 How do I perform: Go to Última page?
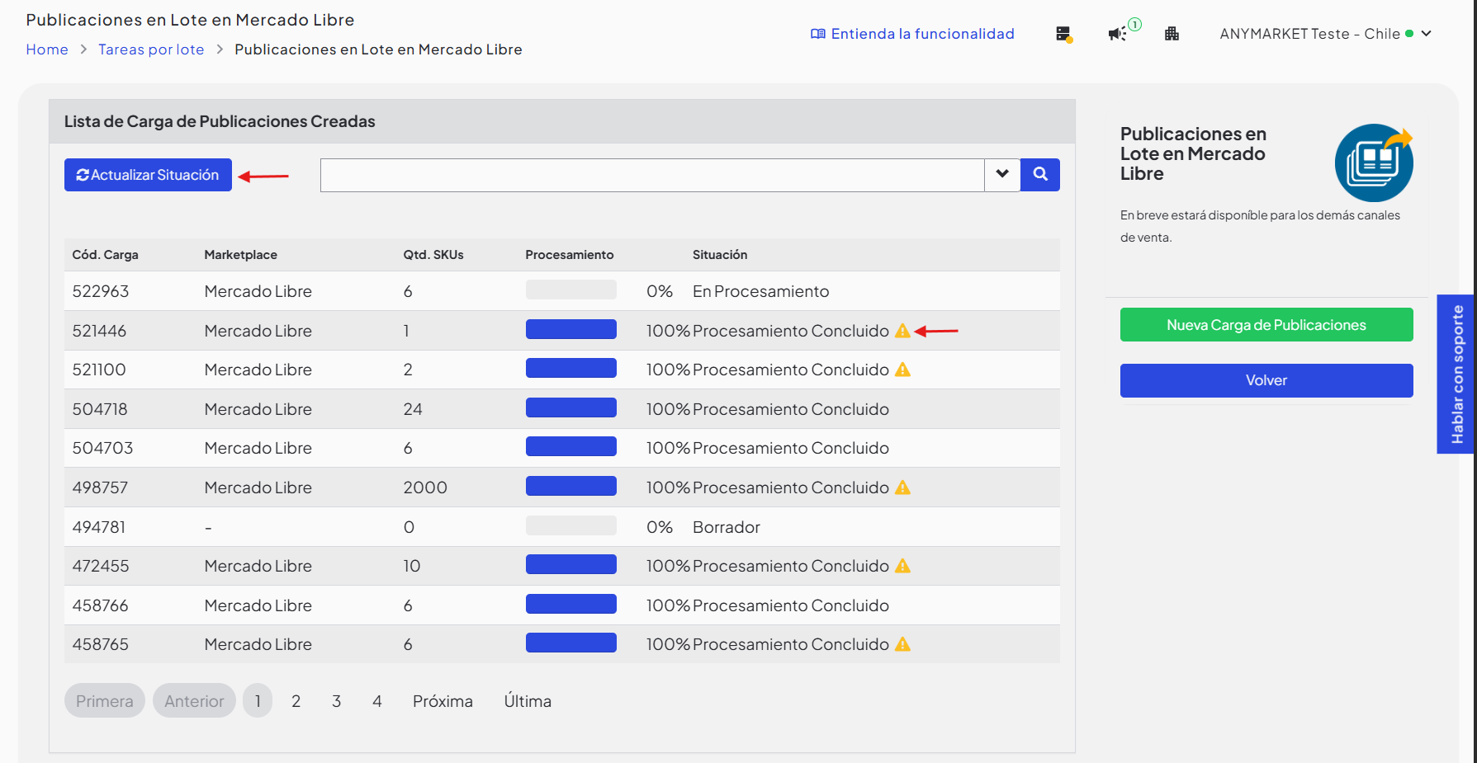pyautogui.click(x=528, y=701)
